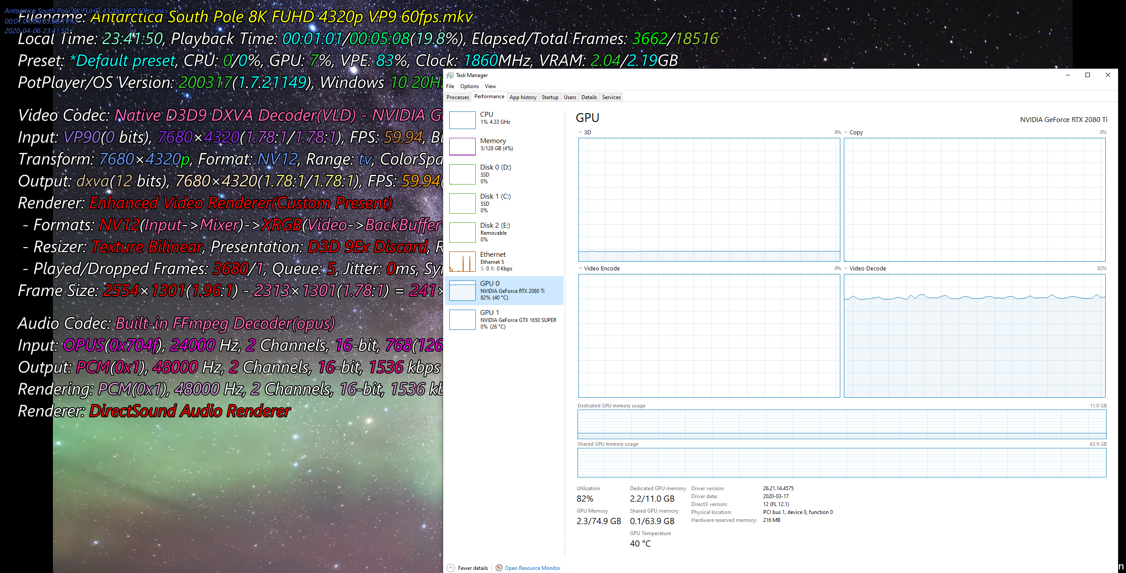Select the Memory thumbnail graph in sidebar
The height and width of the screenshot is (573, 1126).
click(462, 146)
